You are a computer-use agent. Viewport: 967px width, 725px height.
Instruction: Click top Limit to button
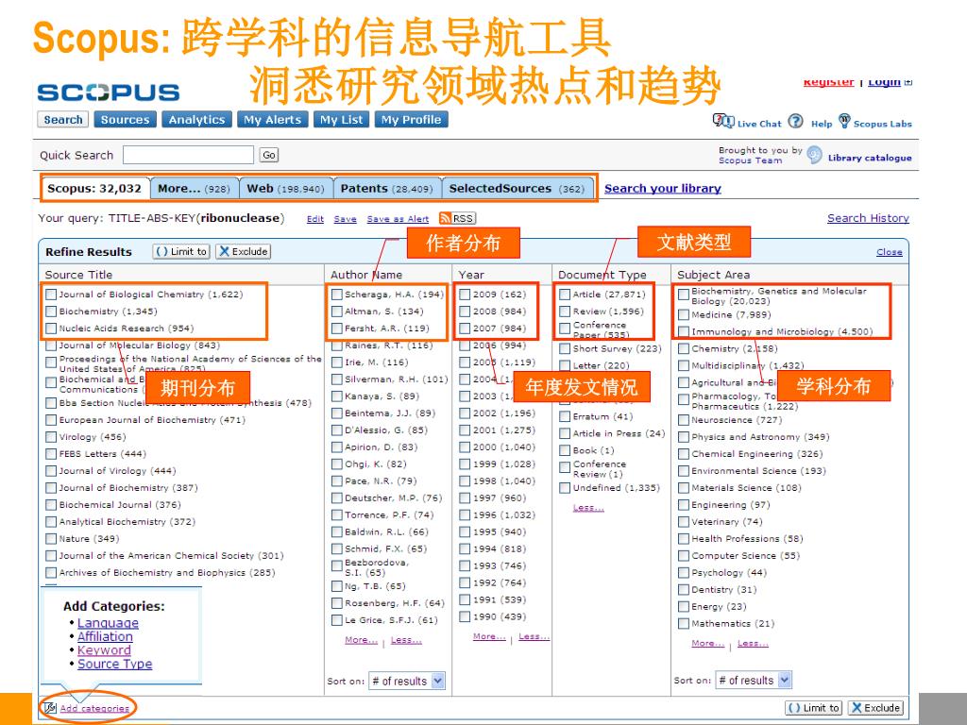182,251
